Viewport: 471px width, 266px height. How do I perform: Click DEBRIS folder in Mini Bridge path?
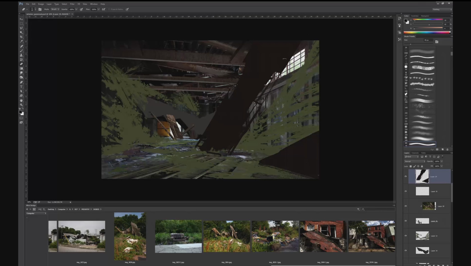coord(96,209)
